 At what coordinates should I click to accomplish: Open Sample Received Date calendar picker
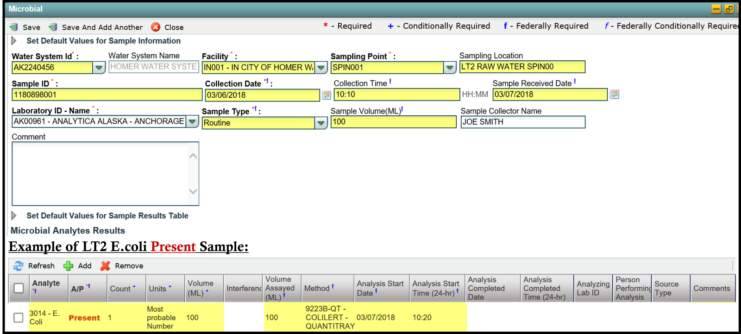point(614,95)
